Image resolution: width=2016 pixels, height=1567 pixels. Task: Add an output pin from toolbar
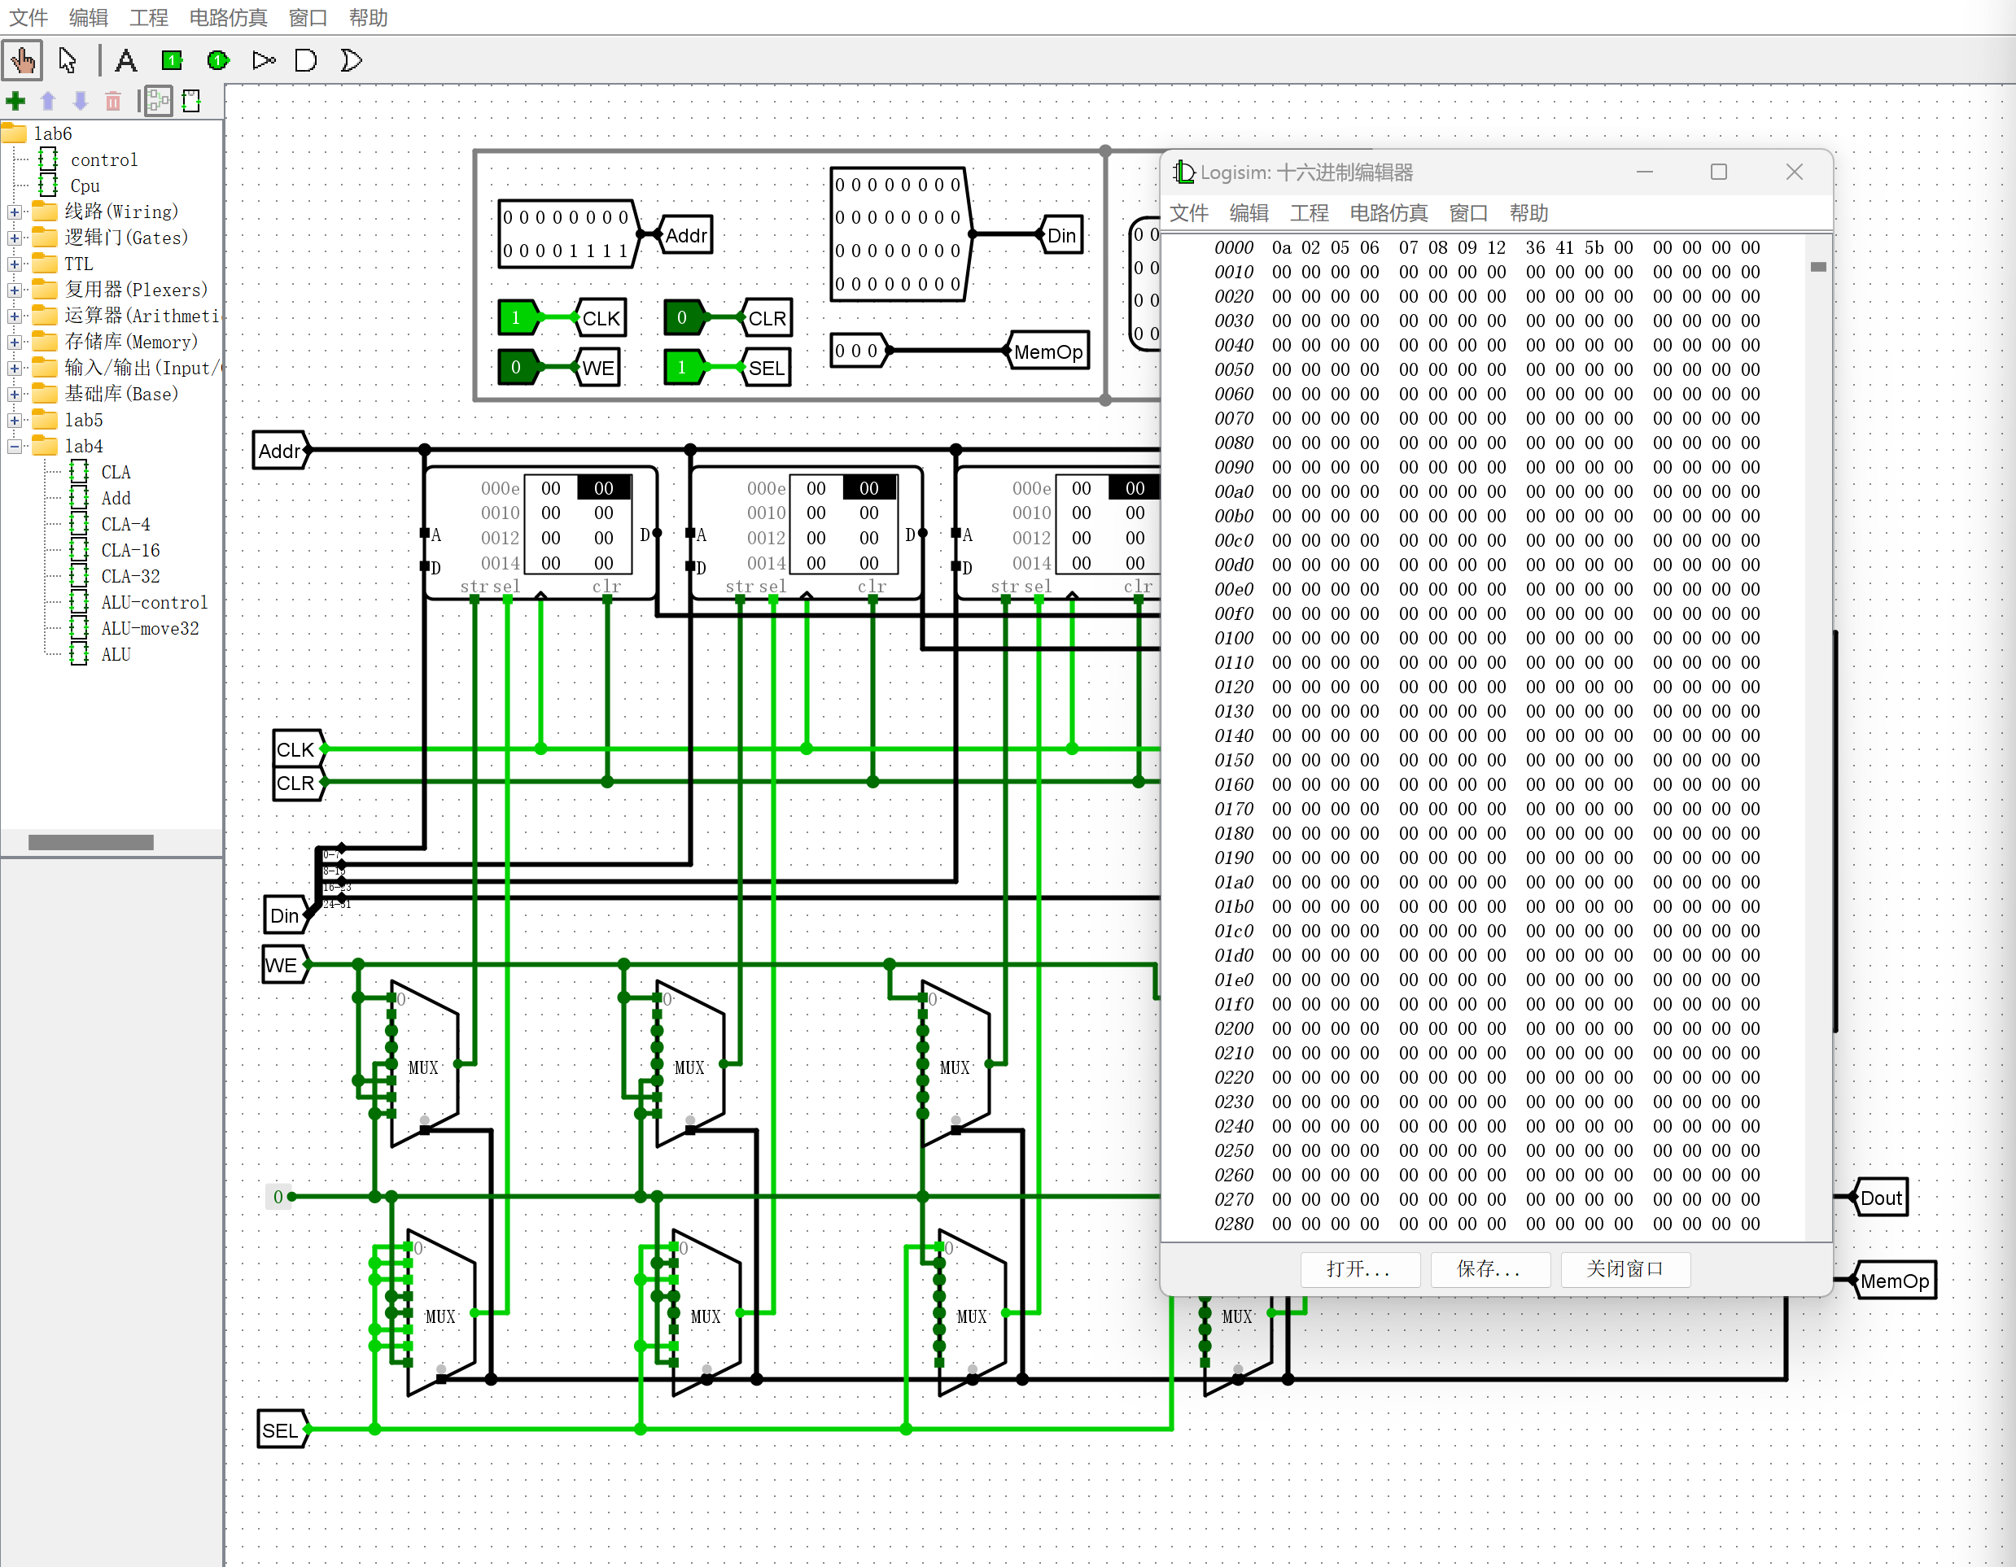point(218,61)
